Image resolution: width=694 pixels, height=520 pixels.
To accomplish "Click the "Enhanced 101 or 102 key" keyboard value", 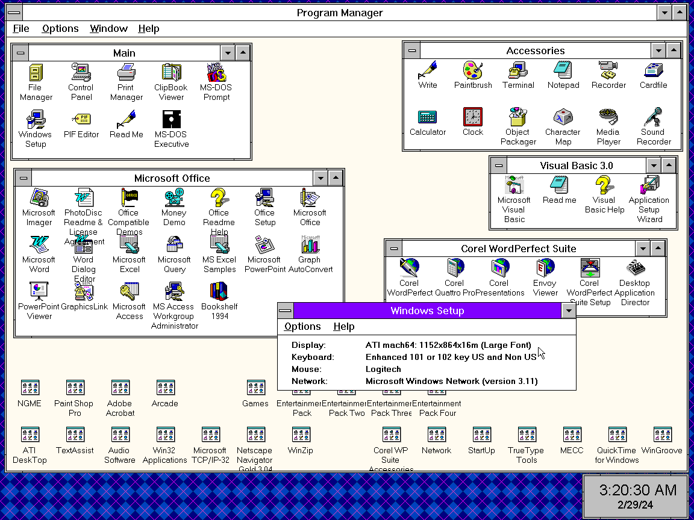I will 451,357.
